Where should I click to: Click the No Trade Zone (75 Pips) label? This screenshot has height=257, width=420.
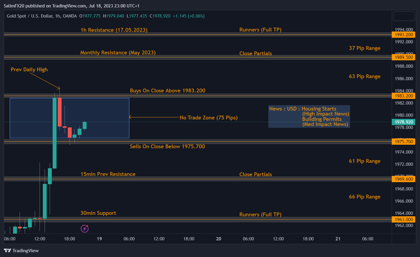[209, 118]
